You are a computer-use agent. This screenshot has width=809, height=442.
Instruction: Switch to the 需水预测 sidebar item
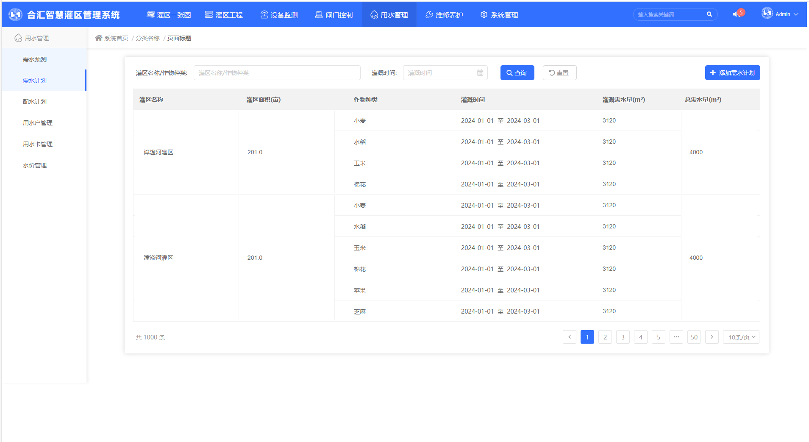(x=35, y=59)
